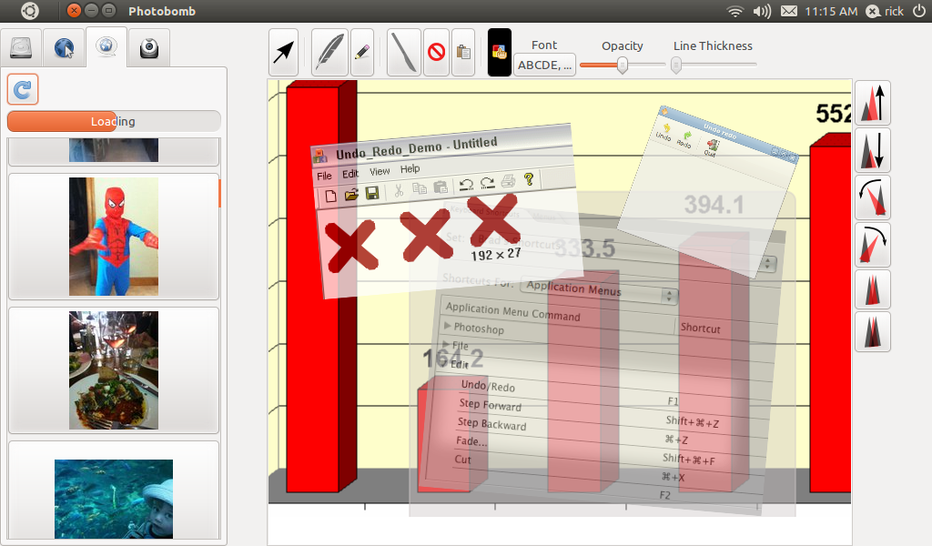
Task: Click the Loading progress bar
Action: (114, 121)
